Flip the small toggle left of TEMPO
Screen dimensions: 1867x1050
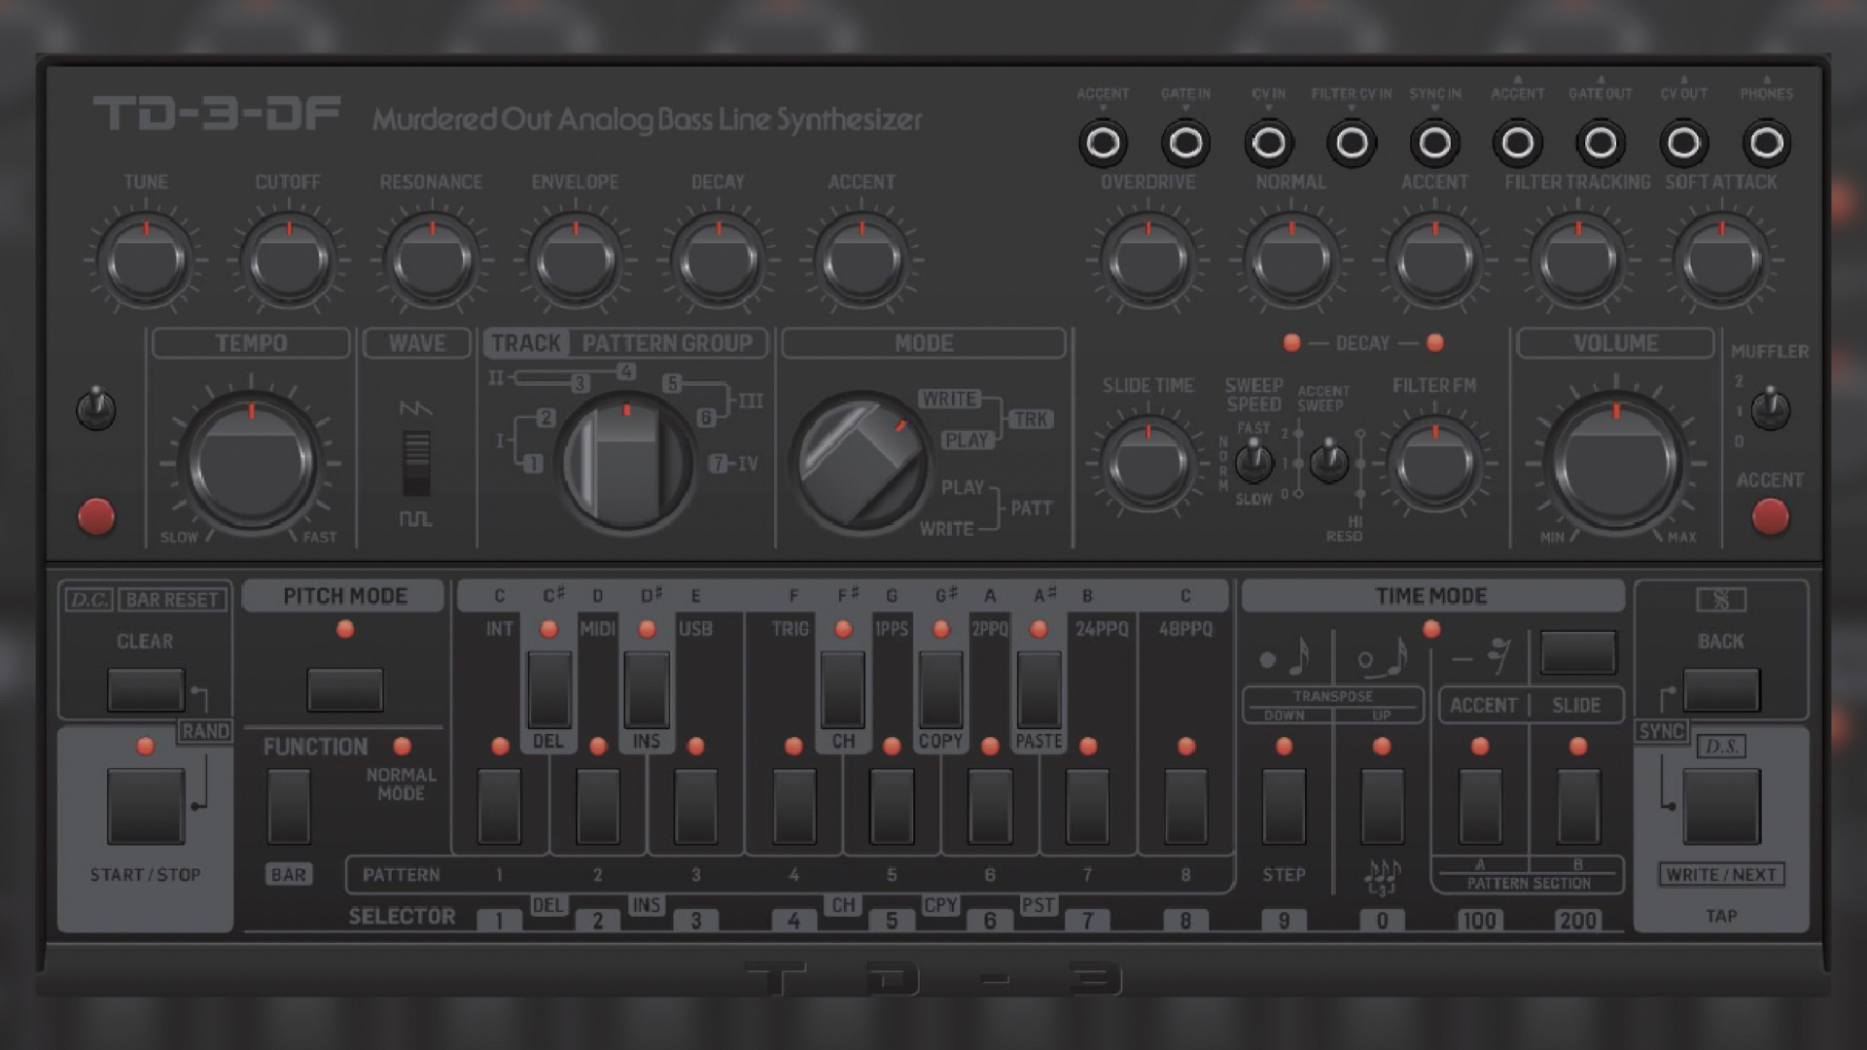pyautogui.click(x=96, y=408)
